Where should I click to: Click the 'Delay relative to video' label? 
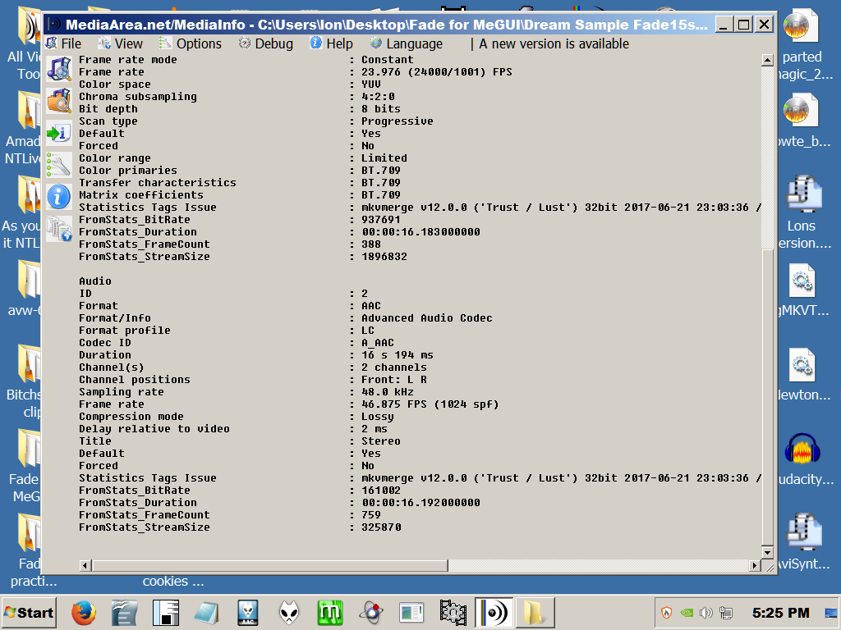154,429
